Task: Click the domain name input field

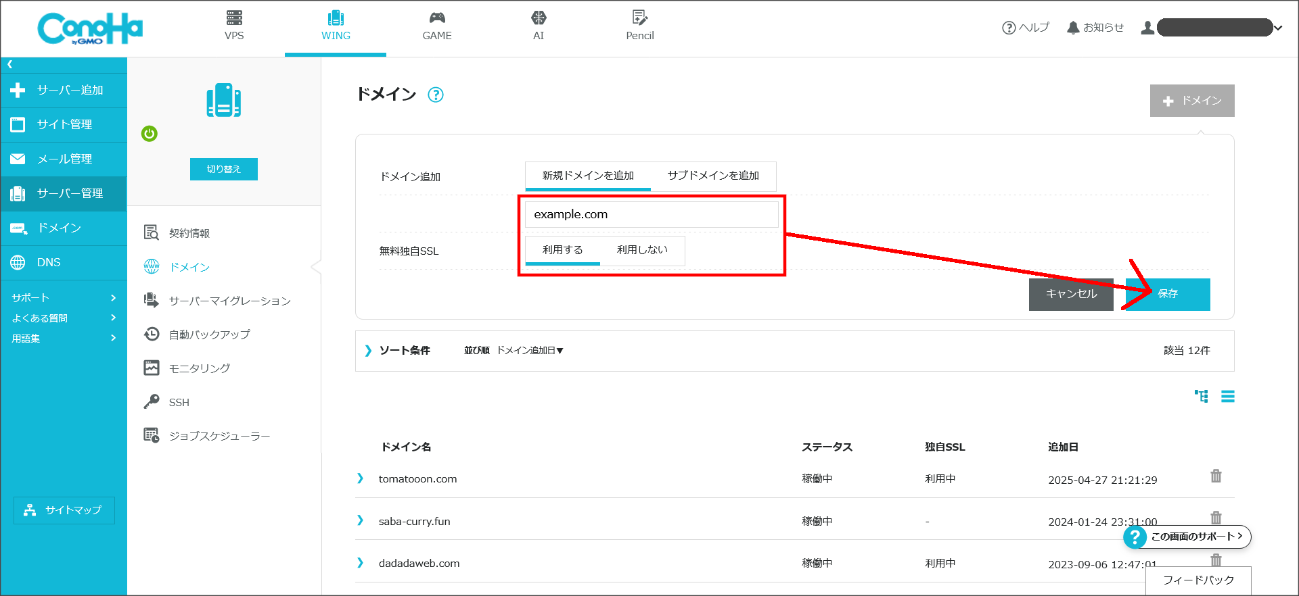Action: pos(652,215)
